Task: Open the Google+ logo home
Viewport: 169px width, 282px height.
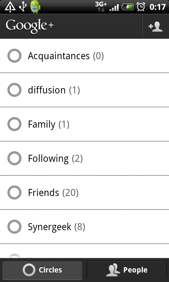Action: [30, 26]
